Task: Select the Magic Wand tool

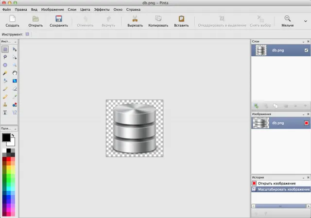Action: point(5,73)
